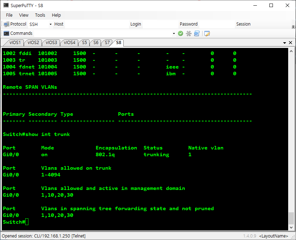Open the File menu

(x=9, y=15)
